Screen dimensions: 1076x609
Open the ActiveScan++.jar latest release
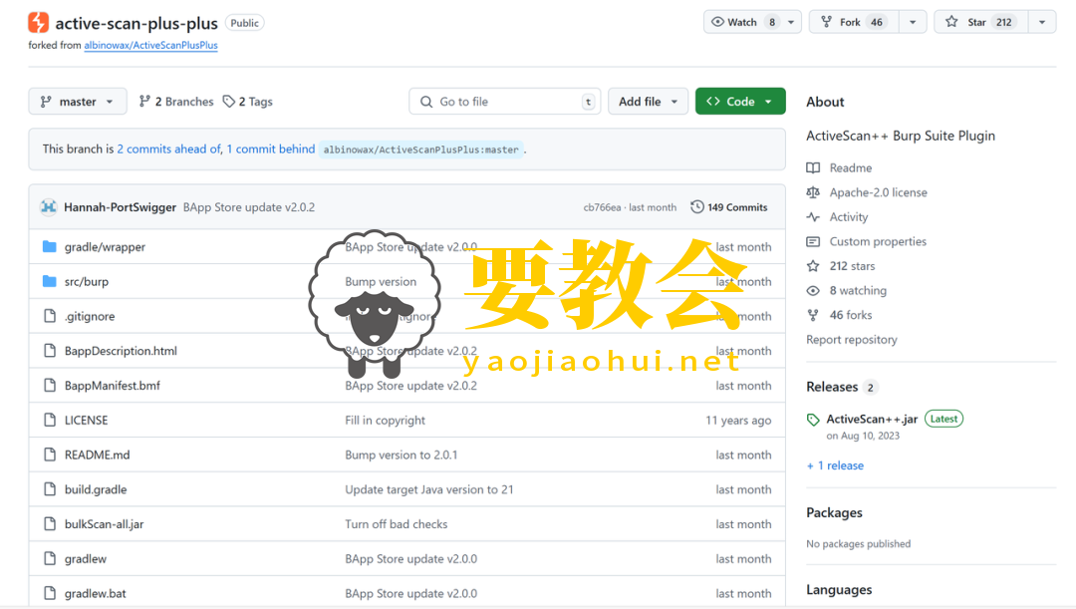[872, 419]
